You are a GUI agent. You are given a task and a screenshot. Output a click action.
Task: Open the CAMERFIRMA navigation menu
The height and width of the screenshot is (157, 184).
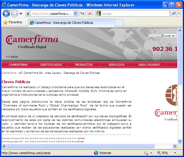click(x=18, y=65)
